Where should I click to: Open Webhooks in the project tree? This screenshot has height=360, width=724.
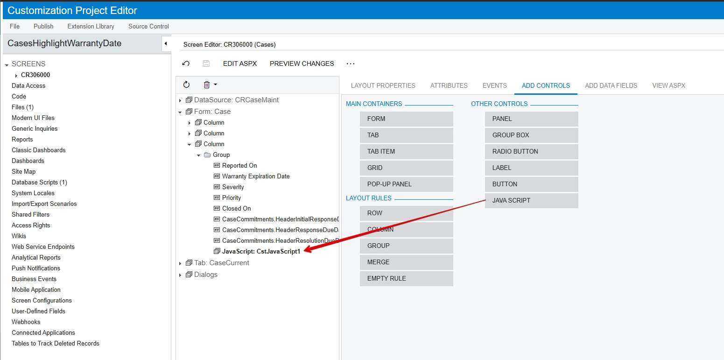(26, 322)
